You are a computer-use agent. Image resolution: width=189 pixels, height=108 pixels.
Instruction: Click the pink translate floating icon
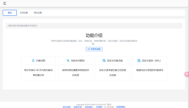point(187,74)
